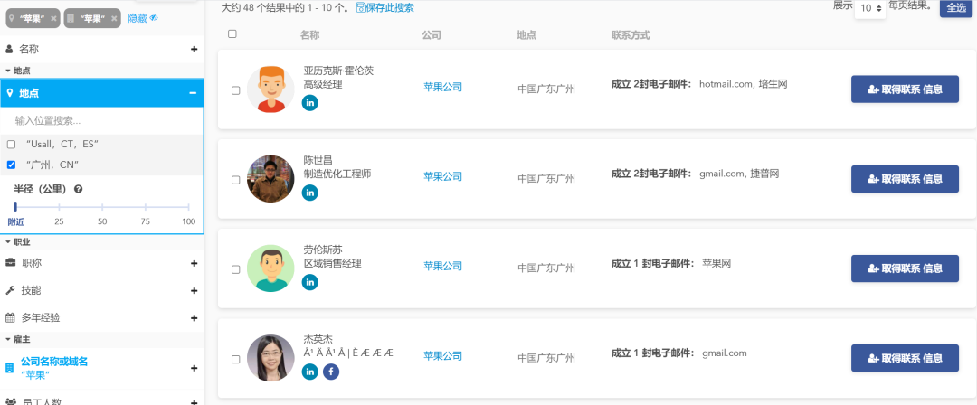Uncheck the "广州, CN" location checkbox
This screenshot has width=977, height=405.
(x=11, y=165)
